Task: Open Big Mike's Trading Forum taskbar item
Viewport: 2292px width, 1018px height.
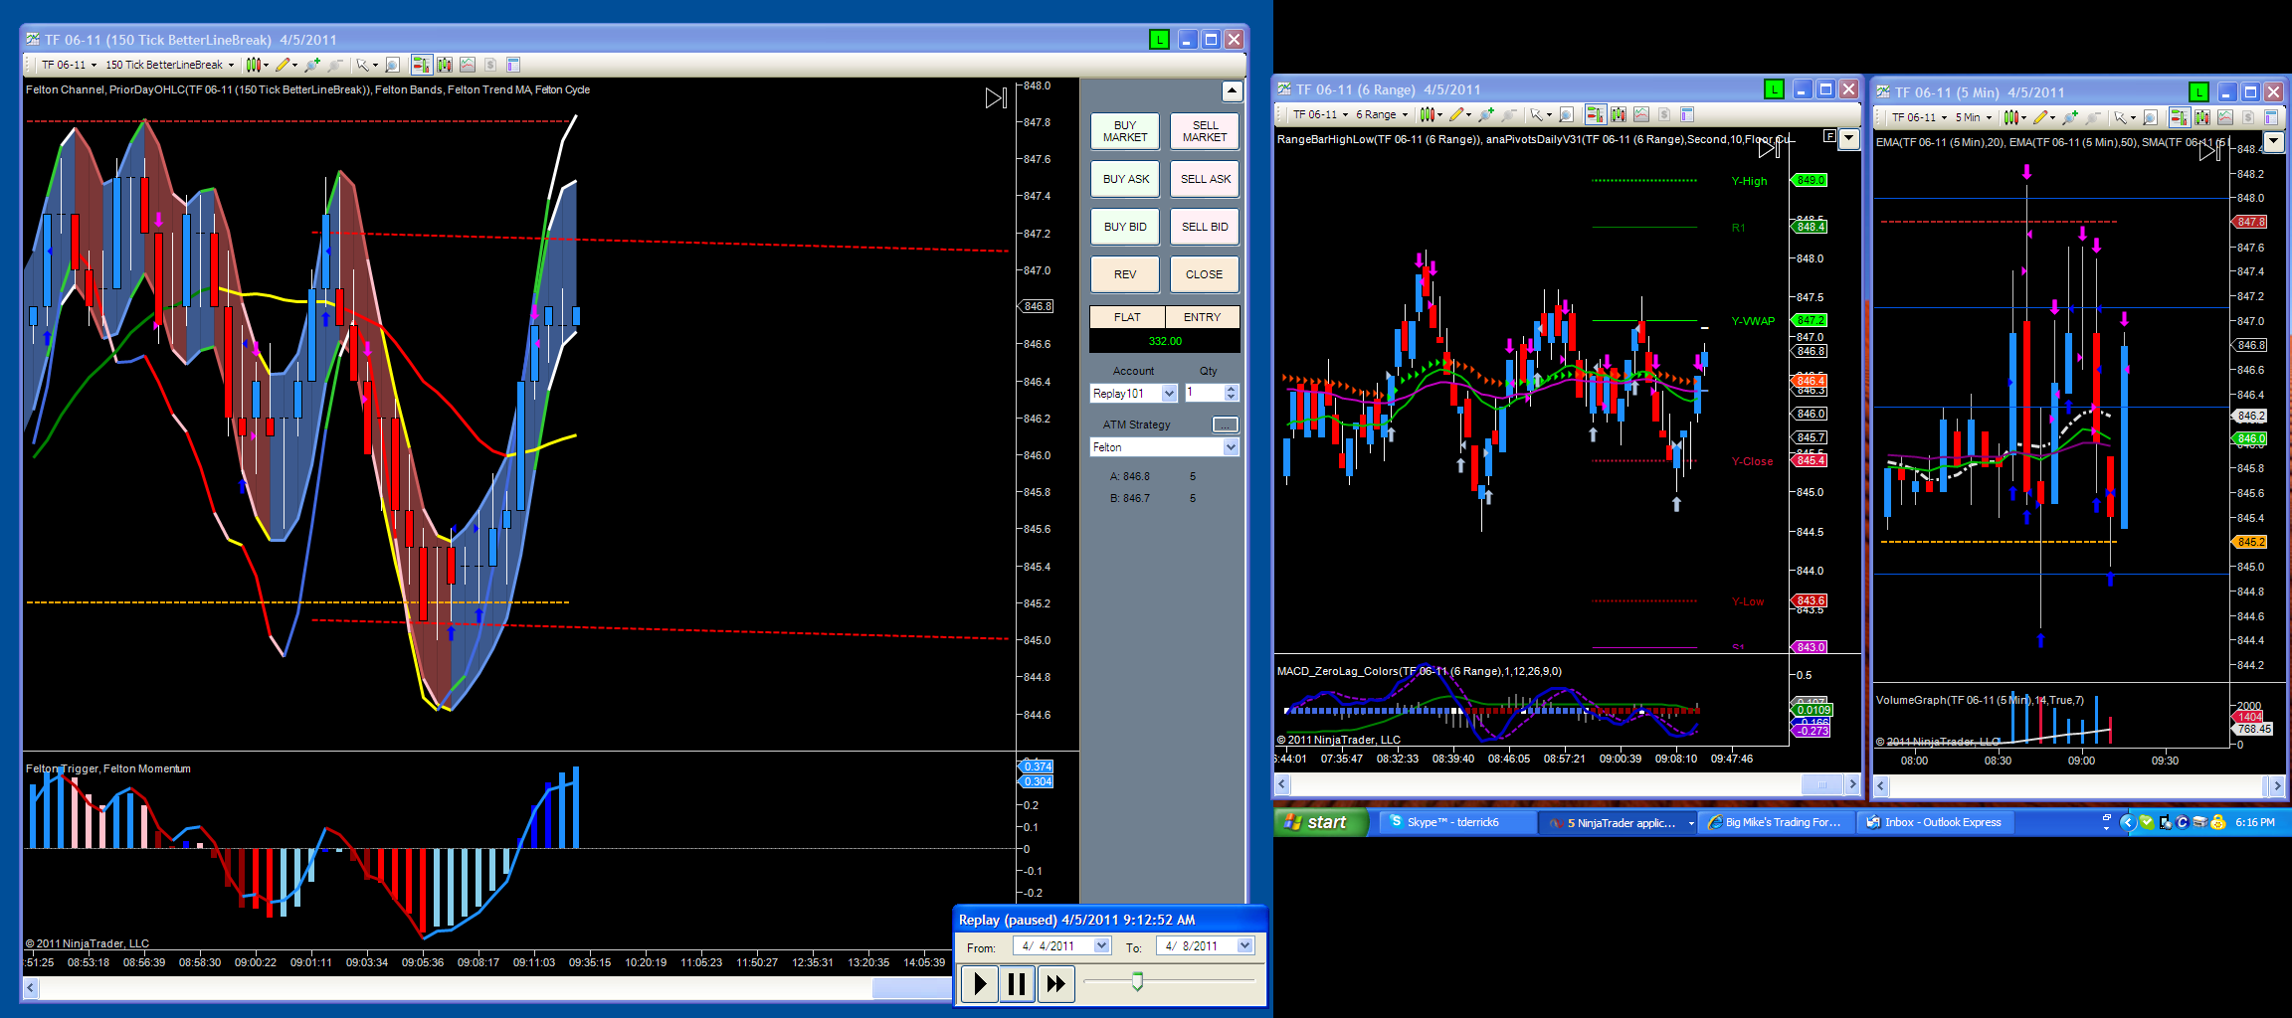Action: point(1776,822)
